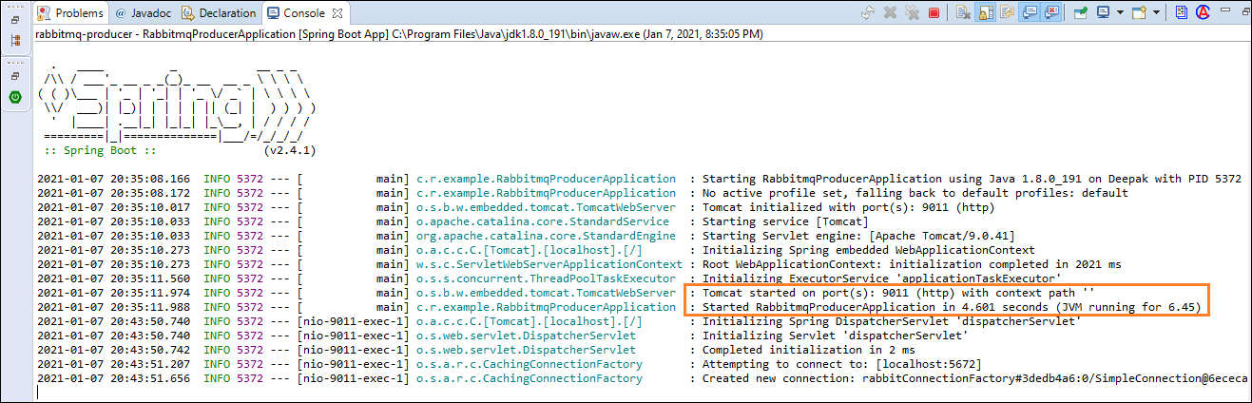
Task: Click the timestamp '2021-01-07 20:35:08.166'
Action: pos(113,179)
